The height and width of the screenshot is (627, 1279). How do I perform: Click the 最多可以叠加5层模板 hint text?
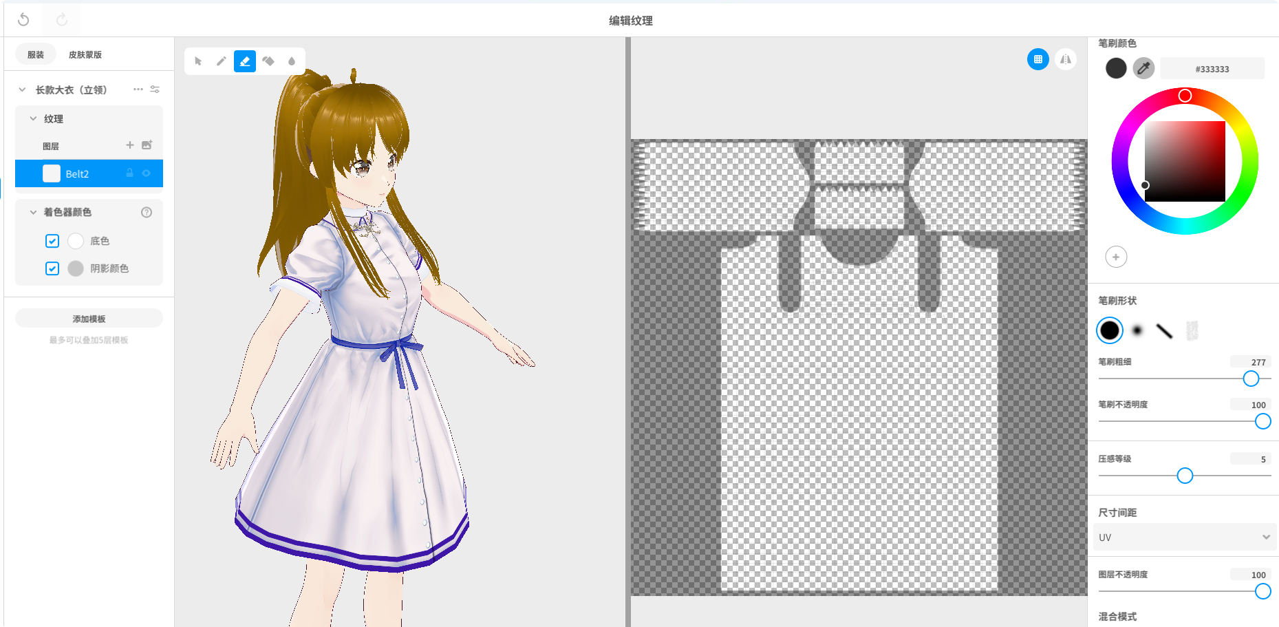click(x=89, y=340)
